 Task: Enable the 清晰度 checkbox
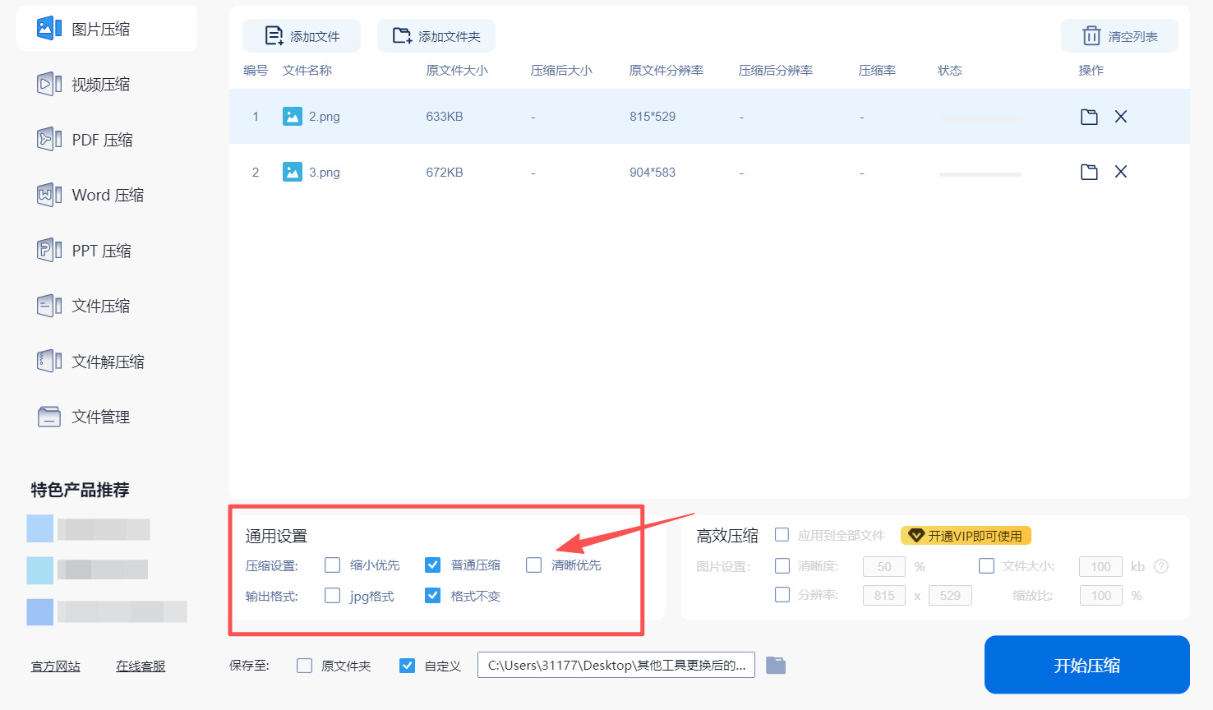click(x=782, y=565)
